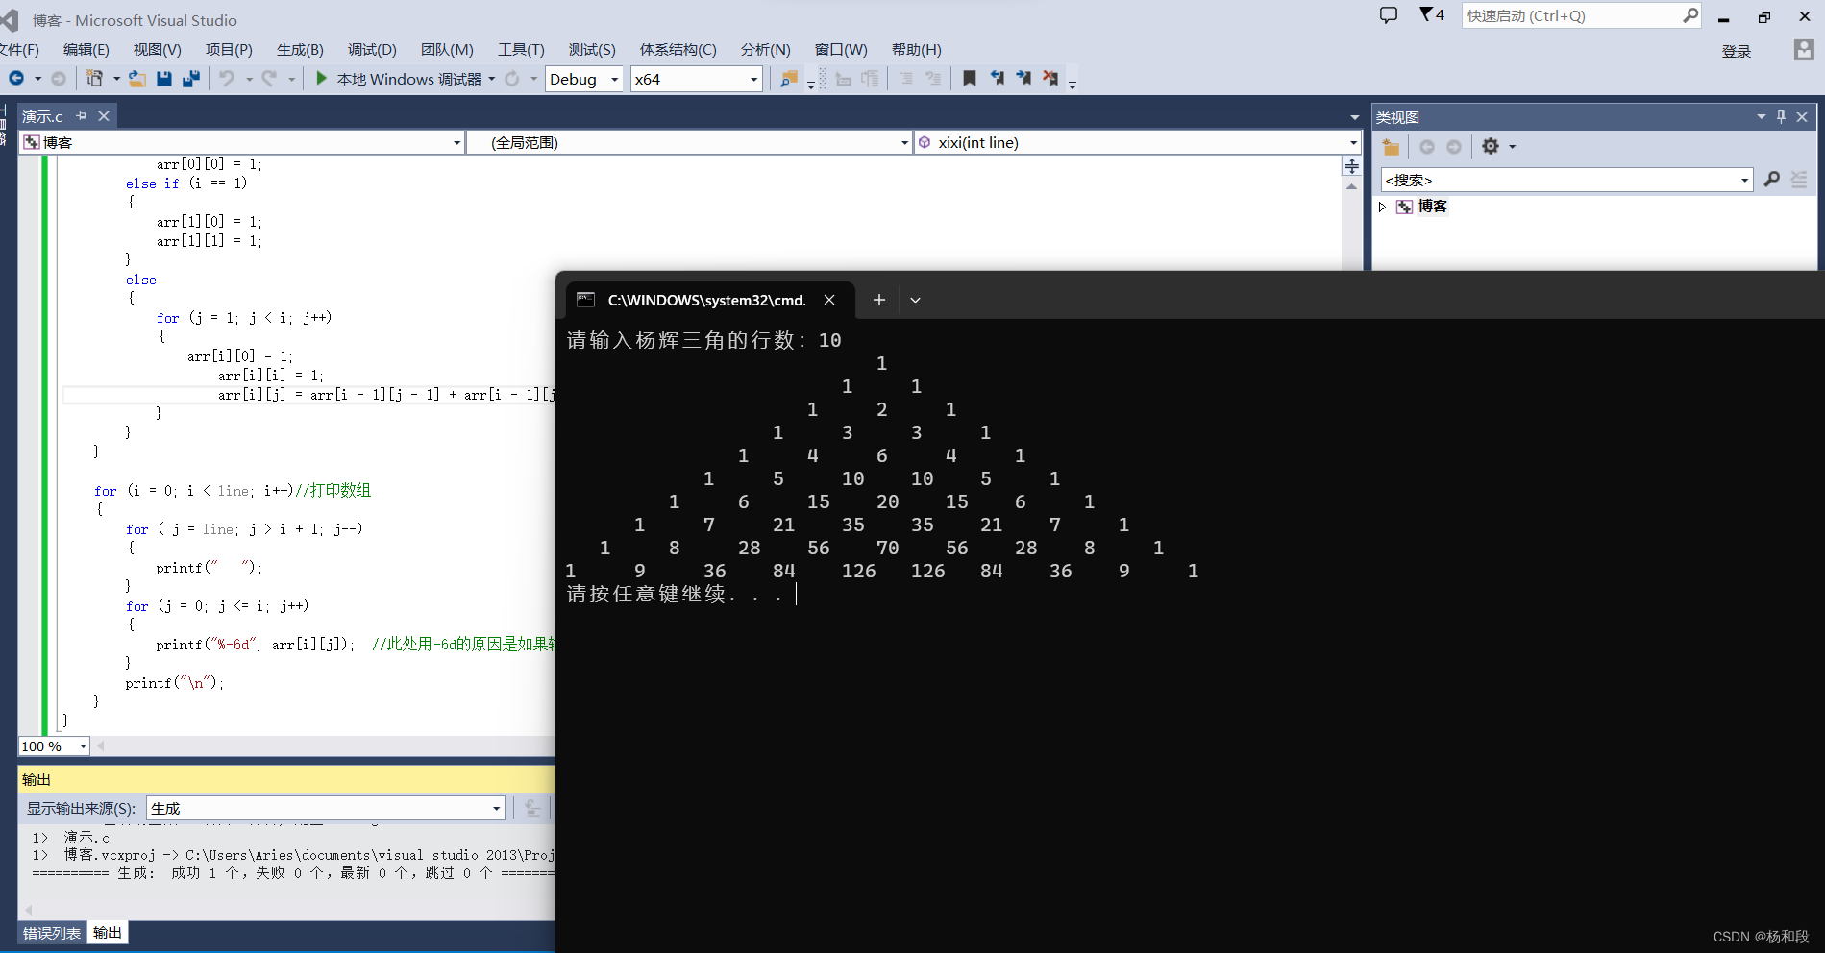Switch to the 错误列表 tab
The width and height of the screenshot is (1825, 953).
coord(52,933)
